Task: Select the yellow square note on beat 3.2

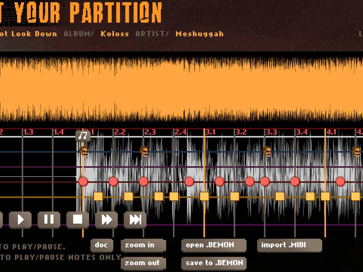Action: point(235,197)
